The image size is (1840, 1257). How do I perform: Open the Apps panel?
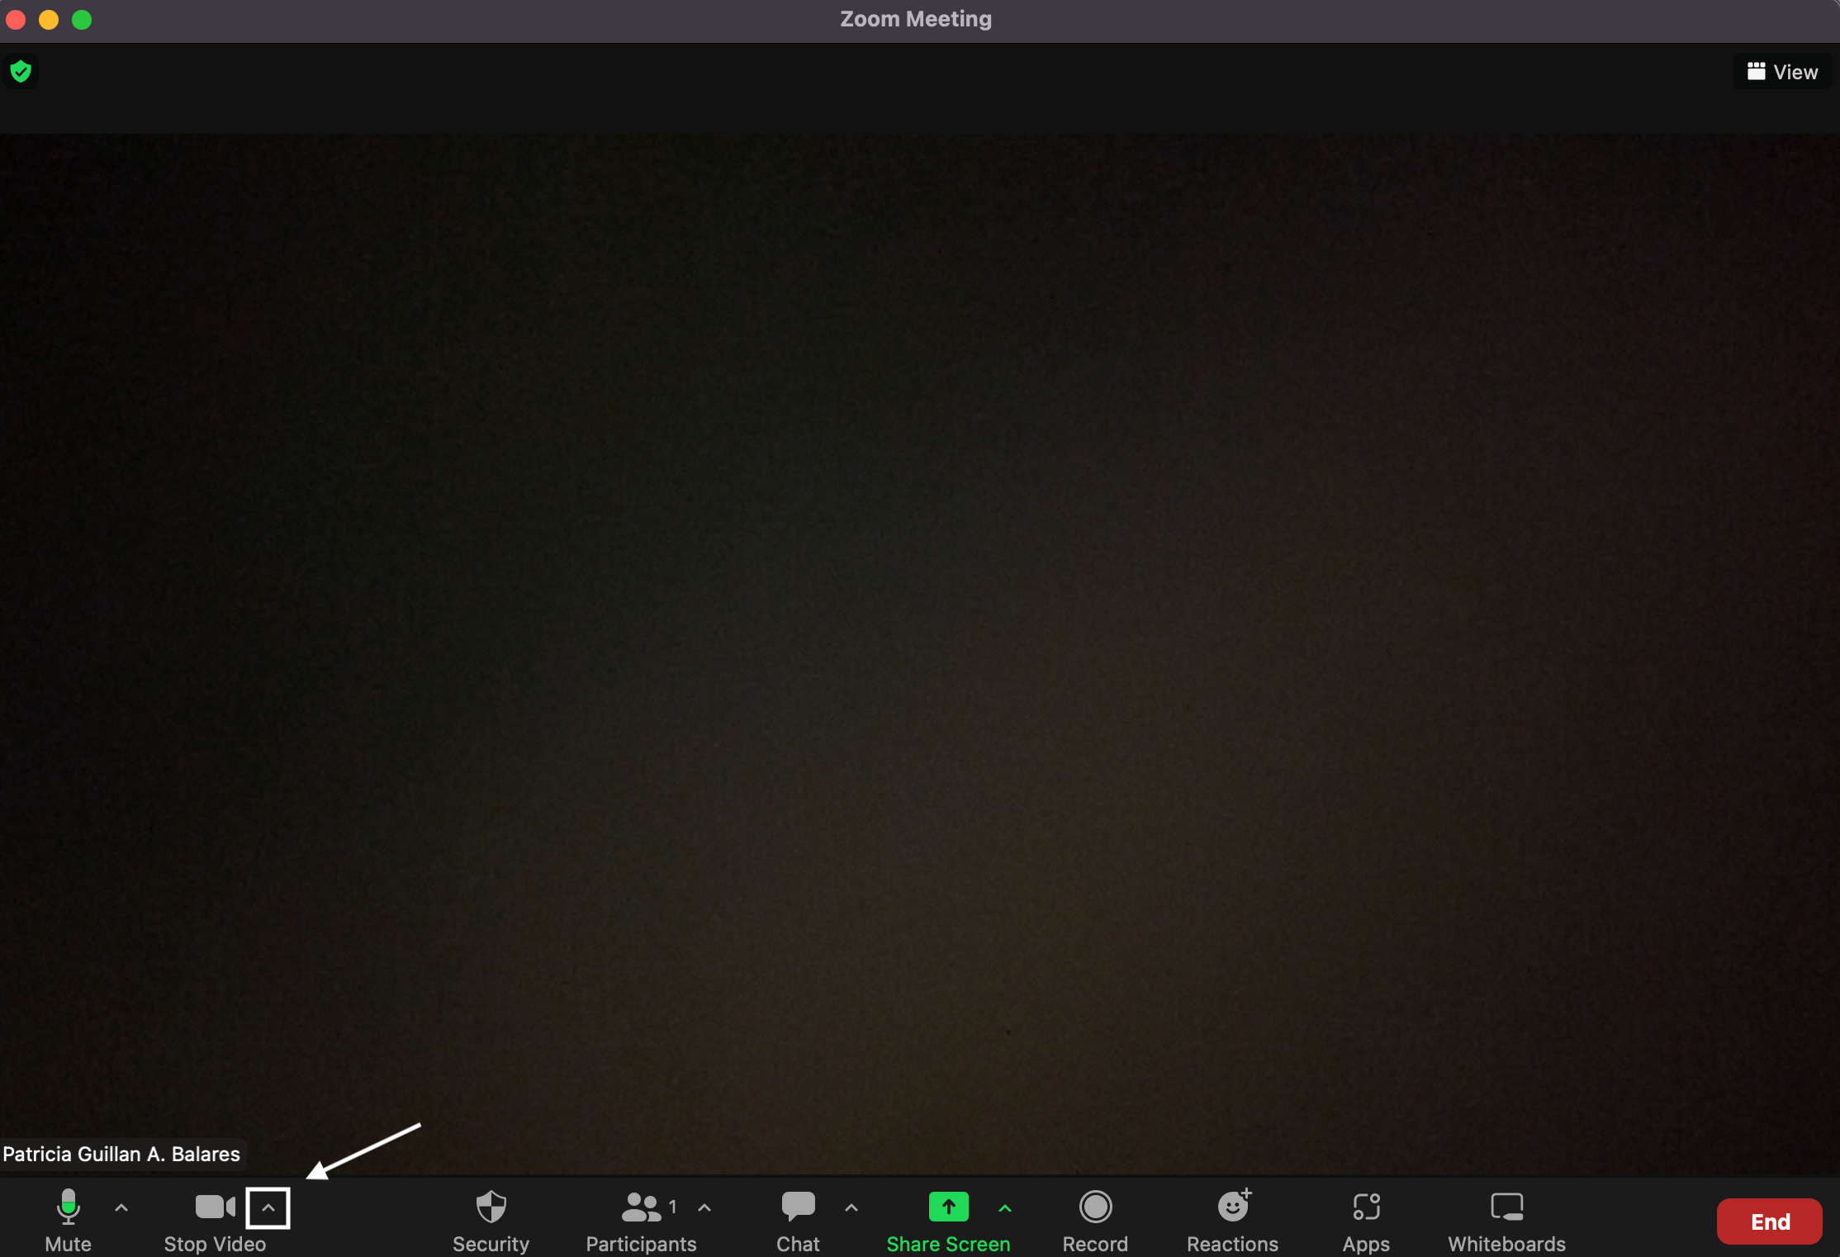[1366, 1219]
